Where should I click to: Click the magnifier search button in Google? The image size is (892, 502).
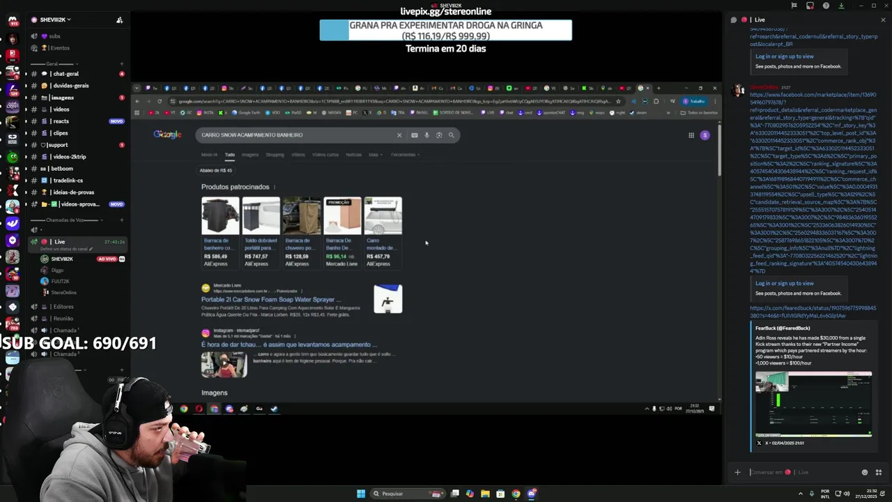452,135
